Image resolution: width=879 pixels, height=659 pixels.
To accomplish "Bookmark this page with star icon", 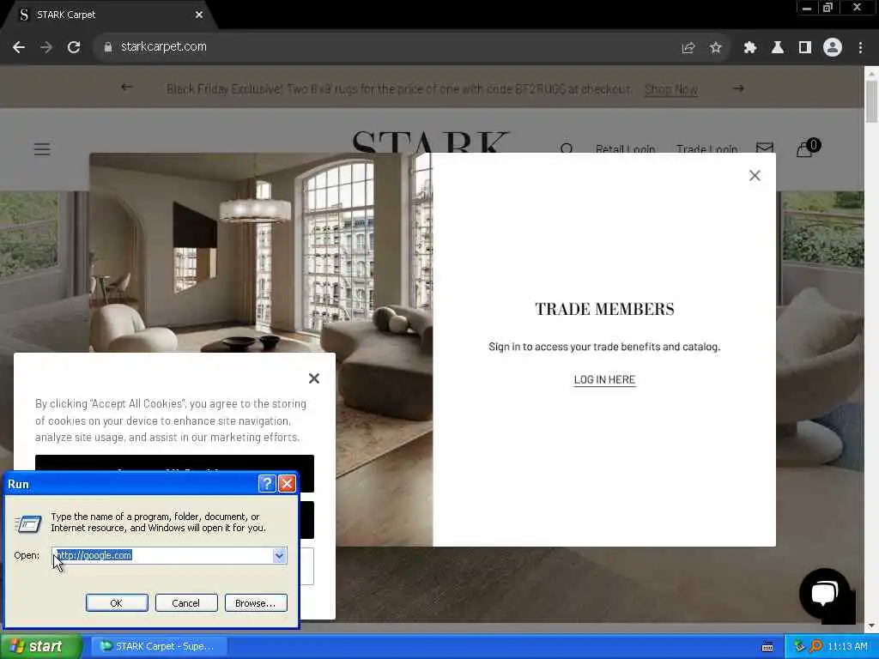I will (715, 48).
